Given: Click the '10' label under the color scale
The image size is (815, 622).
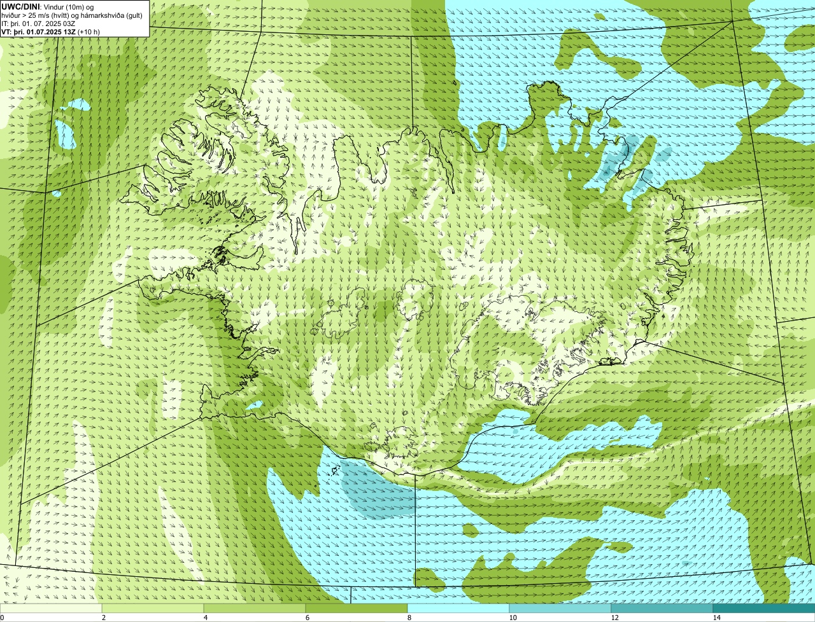Looking at the screenshot, I should pos(513,618).
